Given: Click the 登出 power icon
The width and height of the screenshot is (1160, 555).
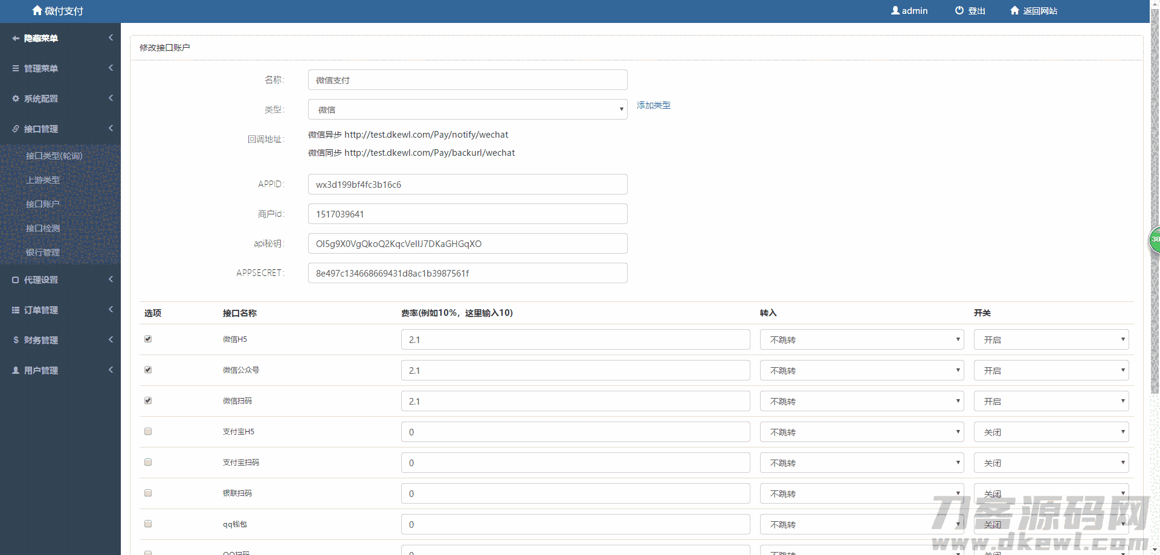Looking at the screenshot, I should click(959, 10).
